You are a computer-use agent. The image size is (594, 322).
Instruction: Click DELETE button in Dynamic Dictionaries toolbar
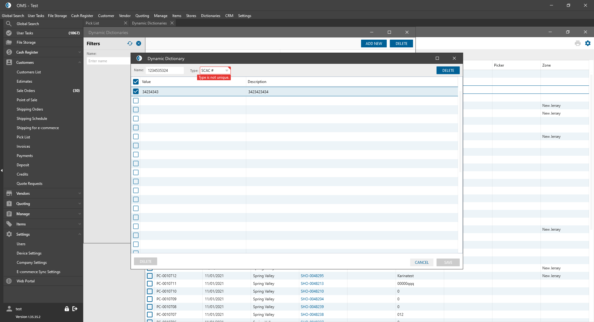point(401,43)
